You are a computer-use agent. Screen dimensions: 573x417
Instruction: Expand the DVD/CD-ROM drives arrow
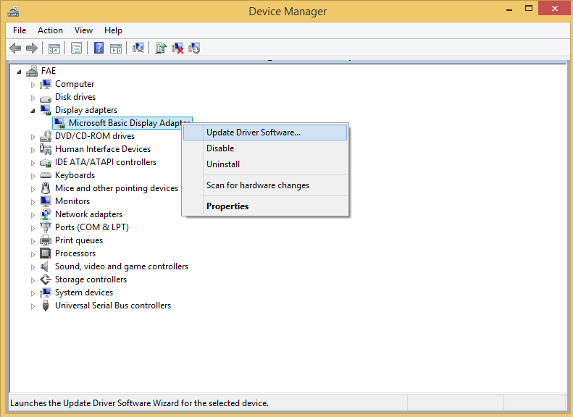[33, 137]
